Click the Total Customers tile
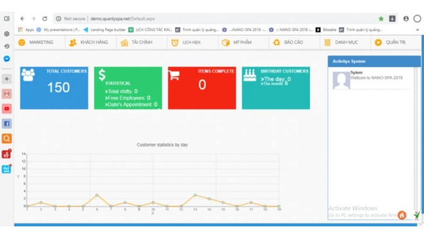Screen dimensions: 424x238 54,88
